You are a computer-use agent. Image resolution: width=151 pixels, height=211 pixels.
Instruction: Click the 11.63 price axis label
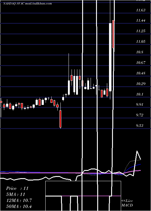(x=141, y=10)
